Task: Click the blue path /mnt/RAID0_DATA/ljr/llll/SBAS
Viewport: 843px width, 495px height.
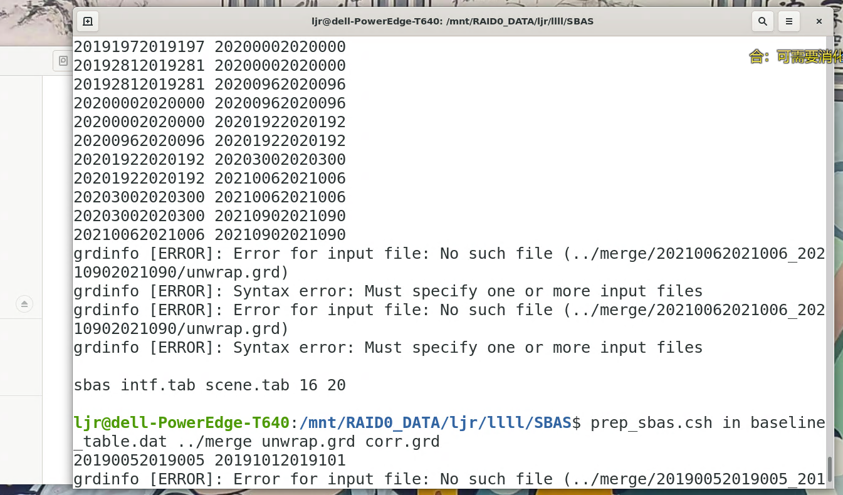Action: pos(433,422)
